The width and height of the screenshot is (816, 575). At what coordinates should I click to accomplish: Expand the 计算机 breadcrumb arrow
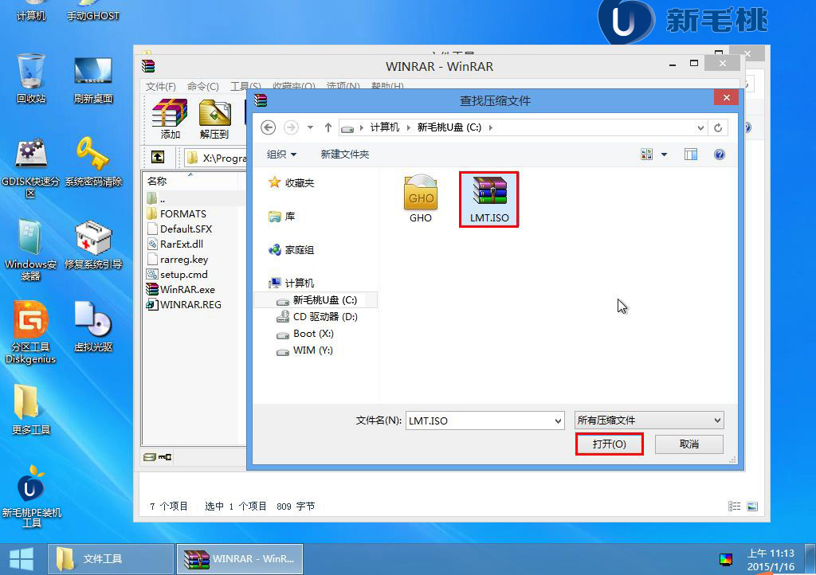point(408,127)
